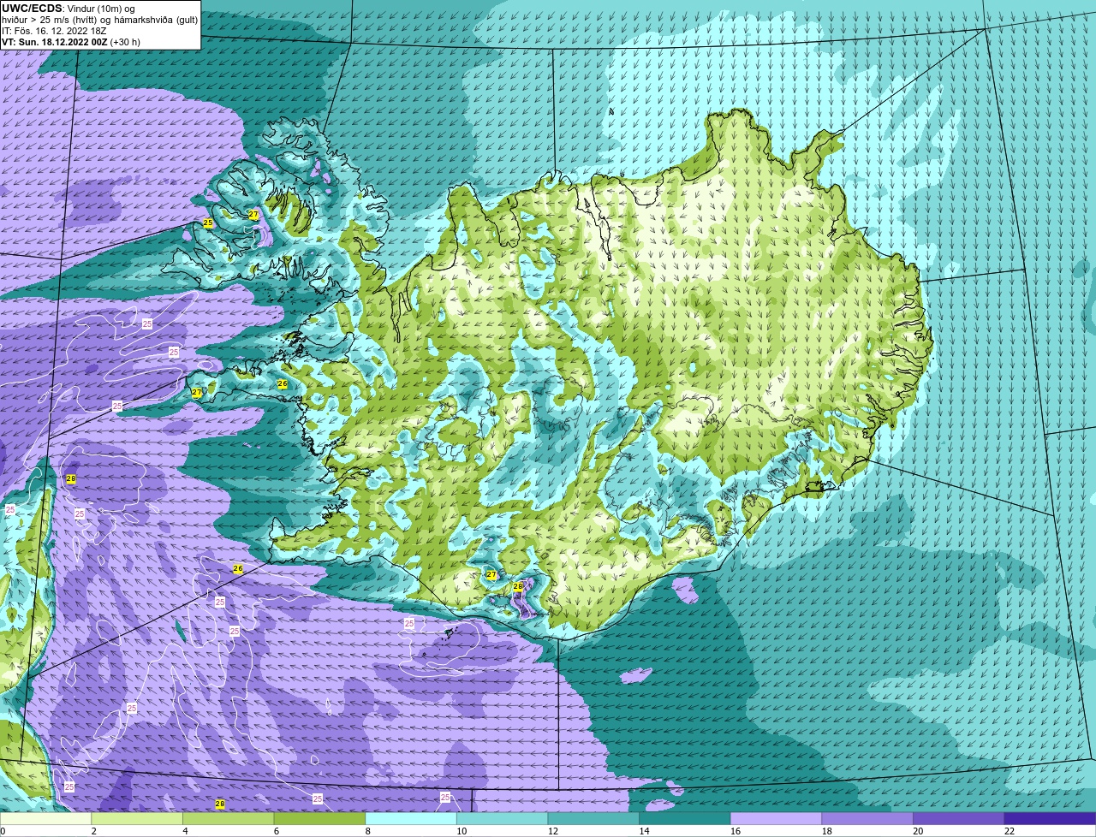This screenshot has height=837, width=1096.
Task: Pick the legend swatch between 20 and 22
Action: pyautogui.click(x=958, y=818)
